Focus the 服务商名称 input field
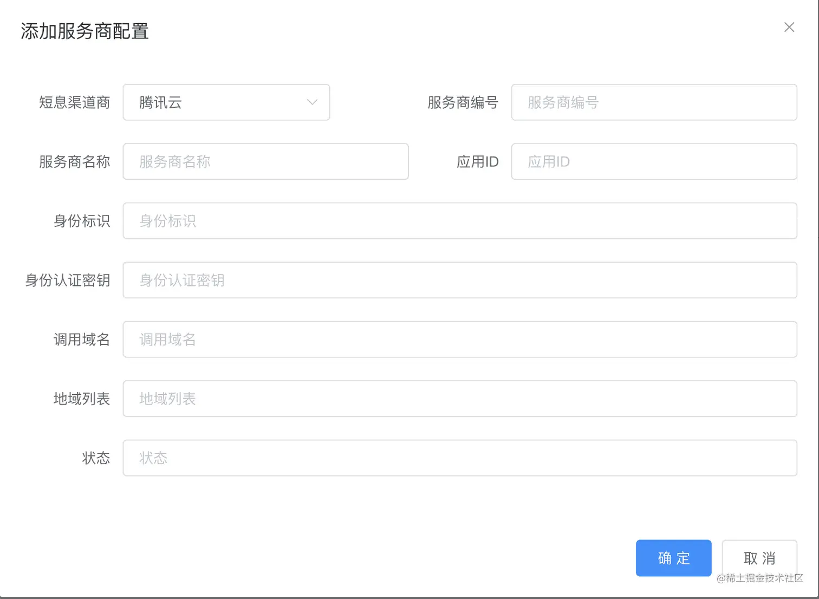 (265, 161)
